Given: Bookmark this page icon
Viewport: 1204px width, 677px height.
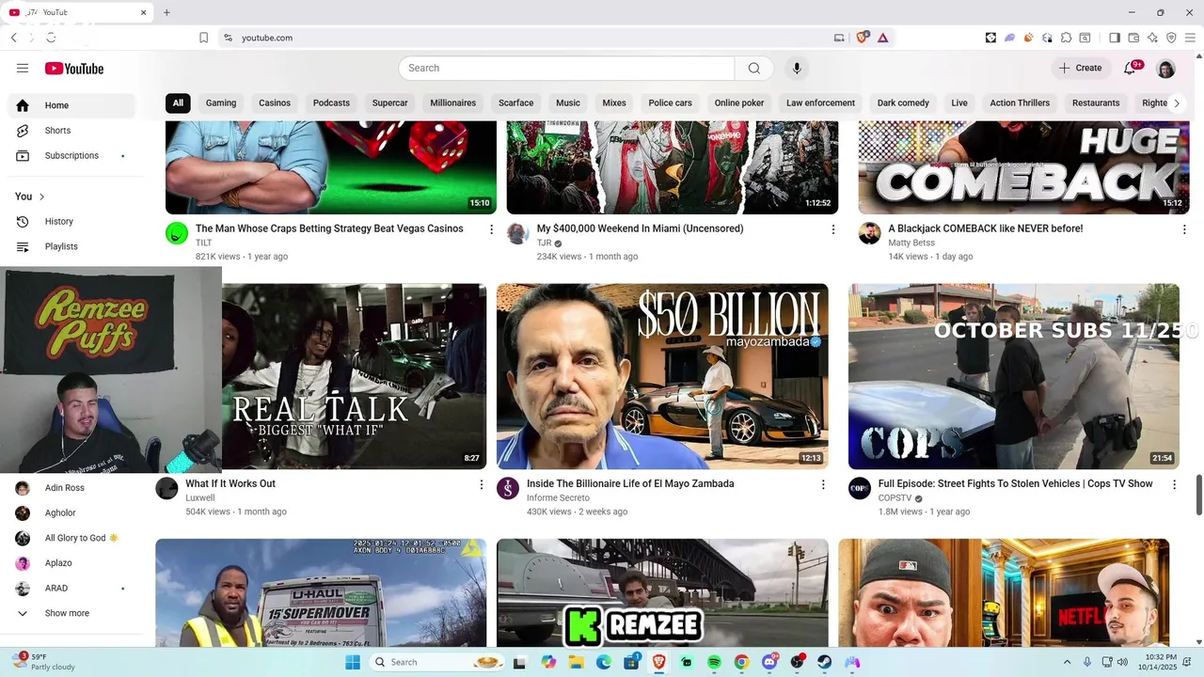Looking at the screenshot, I should point(203,38).
